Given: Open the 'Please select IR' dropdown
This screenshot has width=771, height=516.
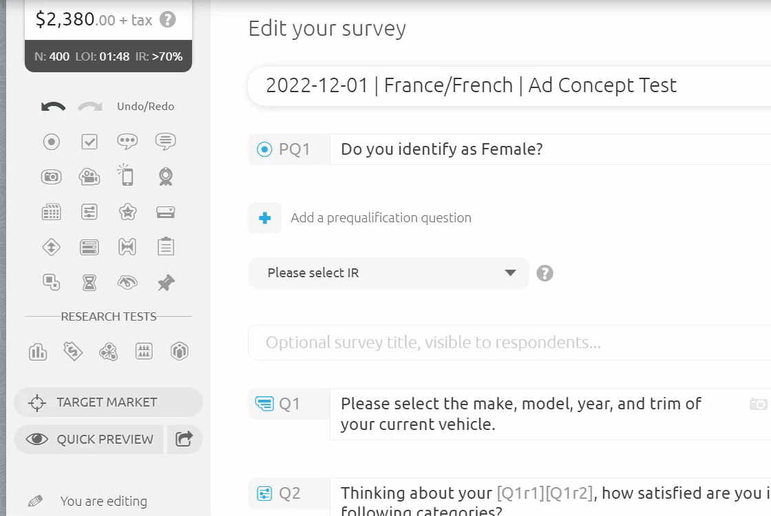Looking at the screenshot, I should click(388, 272).
